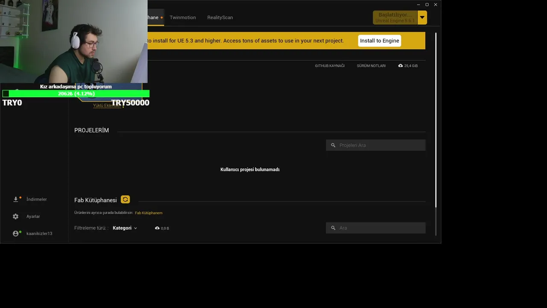Screen dimensions: 547x308
Task: Open the GITHUB KAYNAĞI link
Action: [329, 66]
